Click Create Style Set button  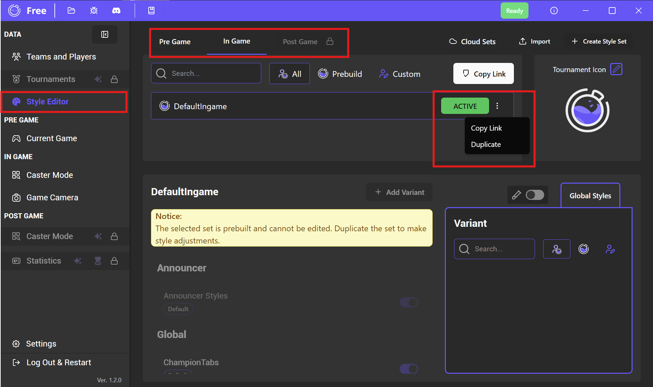pos(599,41)
